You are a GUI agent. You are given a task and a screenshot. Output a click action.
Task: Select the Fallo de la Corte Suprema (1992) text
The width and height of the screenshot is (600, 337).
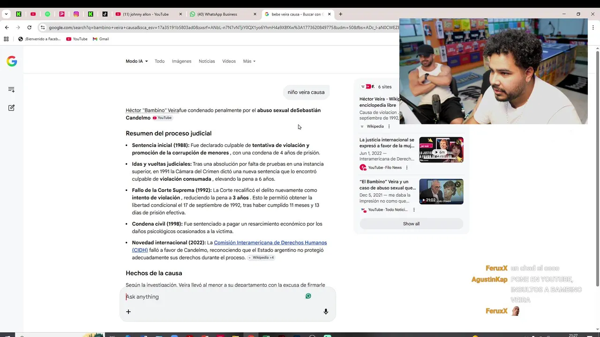(172, 190)
